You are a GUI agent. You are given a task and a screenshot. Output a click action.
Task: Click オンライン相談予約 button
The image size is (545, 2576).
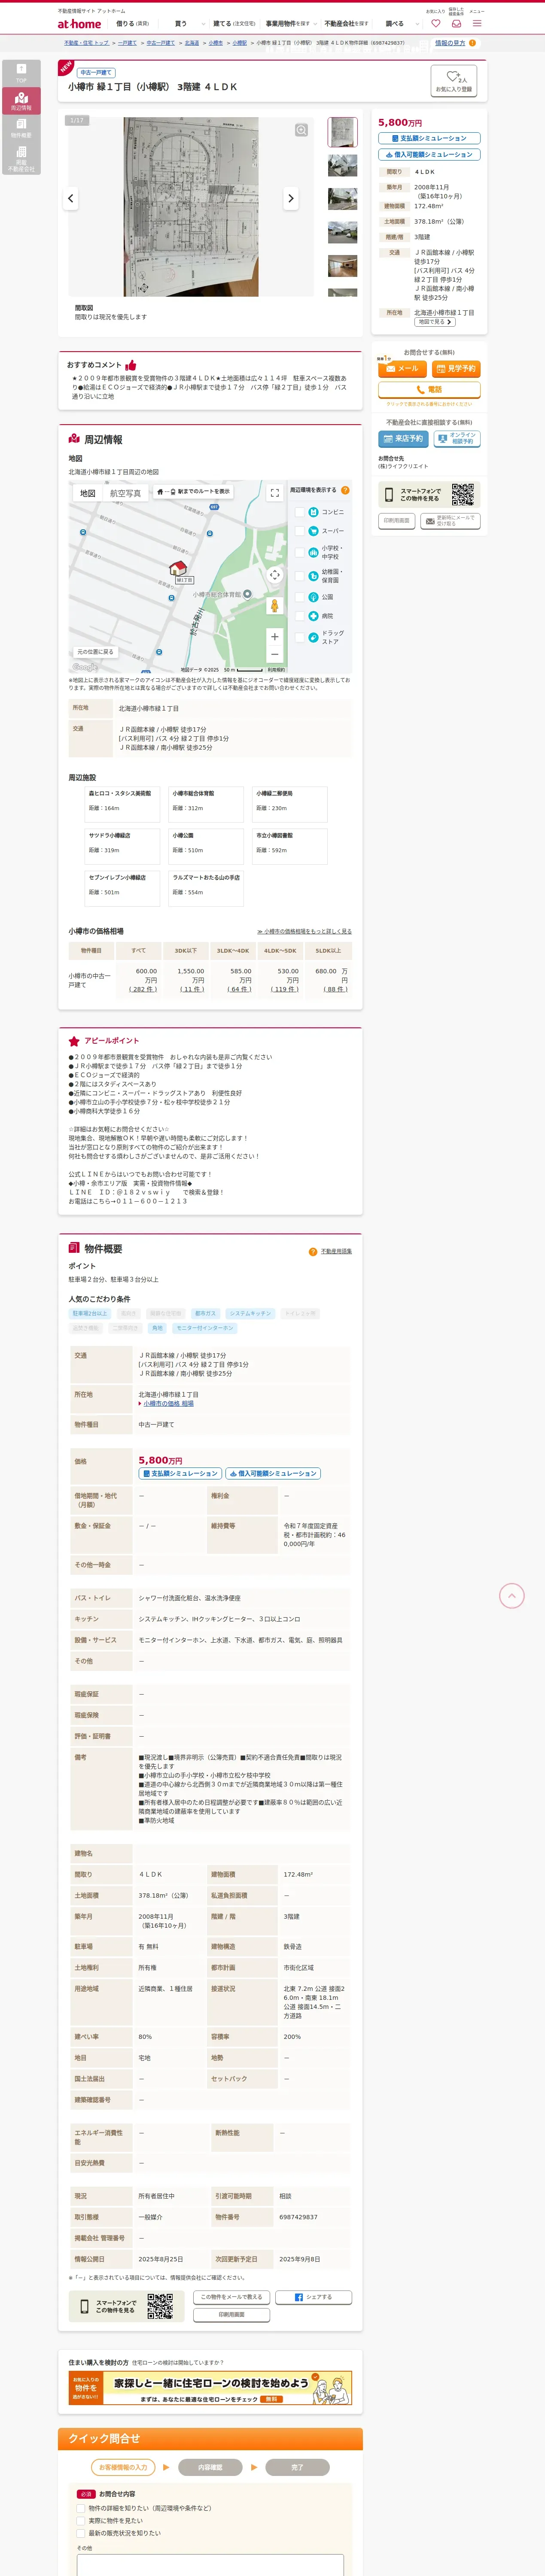(457, 439)
